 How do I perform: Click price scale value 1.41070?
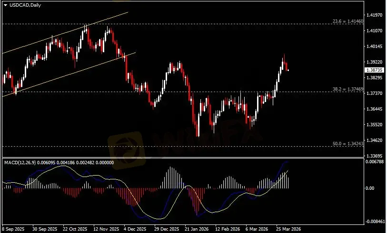click(374, 31)
